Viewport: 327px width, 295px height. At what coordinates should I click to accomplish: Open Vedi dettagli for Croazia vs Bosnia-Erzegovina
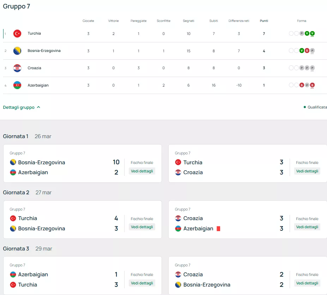point(307,283)
